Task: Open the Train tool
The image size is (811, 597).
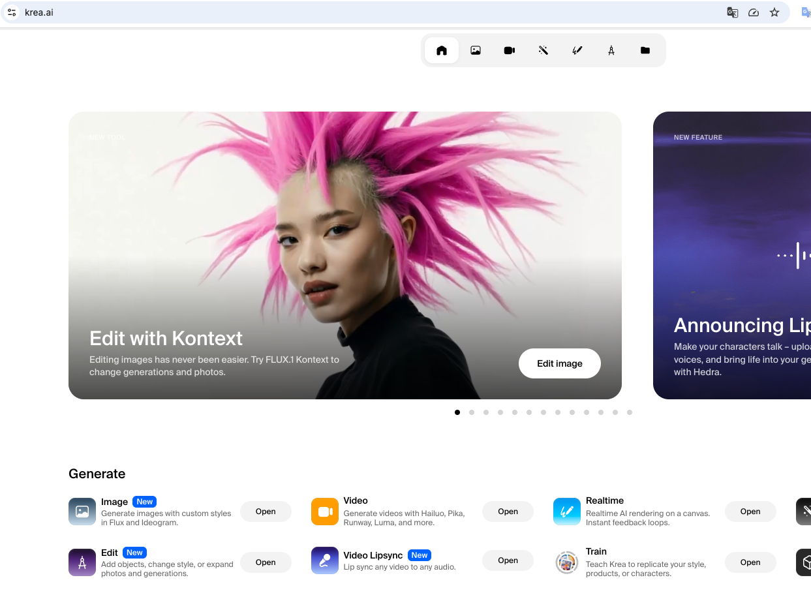Action: (750, 562)
